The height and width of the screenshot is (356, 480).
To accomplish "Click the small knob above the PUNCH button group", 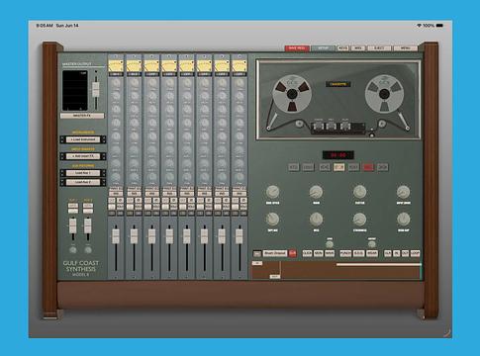I will (372, 244).
